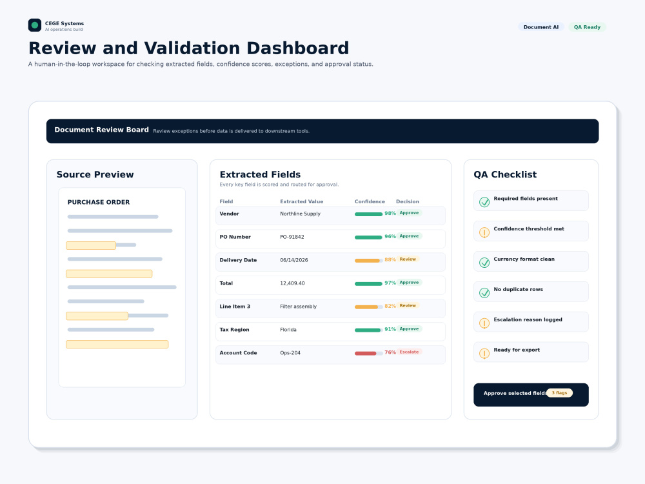Click the Currency format clean label

click(x=524, y=259)
